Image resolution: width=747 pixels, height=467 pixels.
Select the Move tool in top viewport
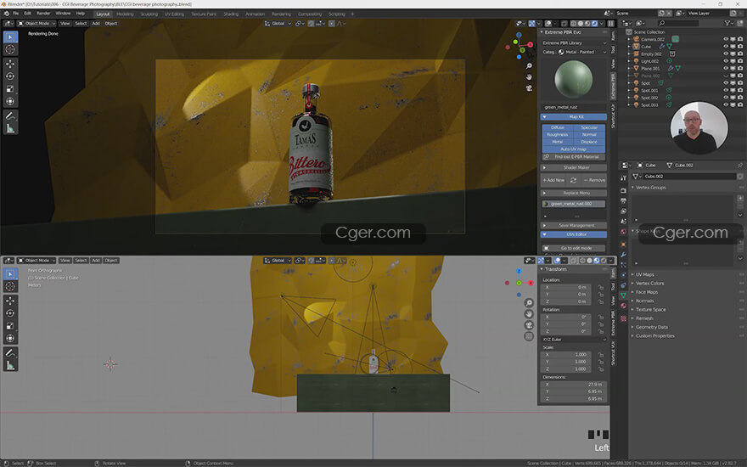[x=10, y=64]
